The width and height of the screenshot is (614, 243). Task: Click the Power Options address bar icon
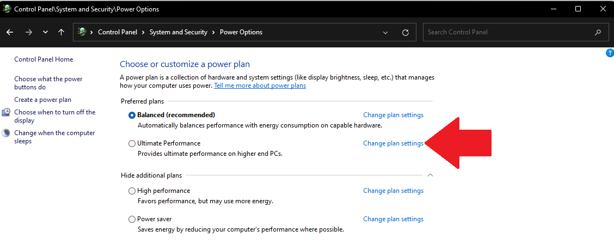82,32
